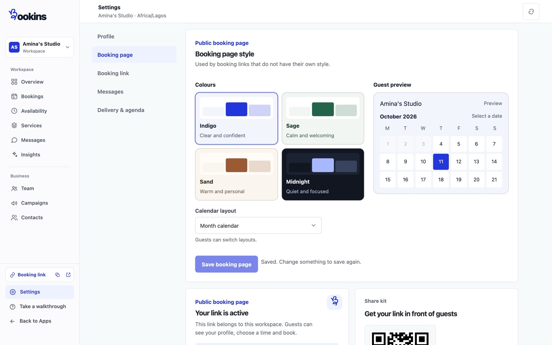Open the Calendar layout dropdown
The width and height of the screenshot is (552, 345).
[x=258, y=226]
